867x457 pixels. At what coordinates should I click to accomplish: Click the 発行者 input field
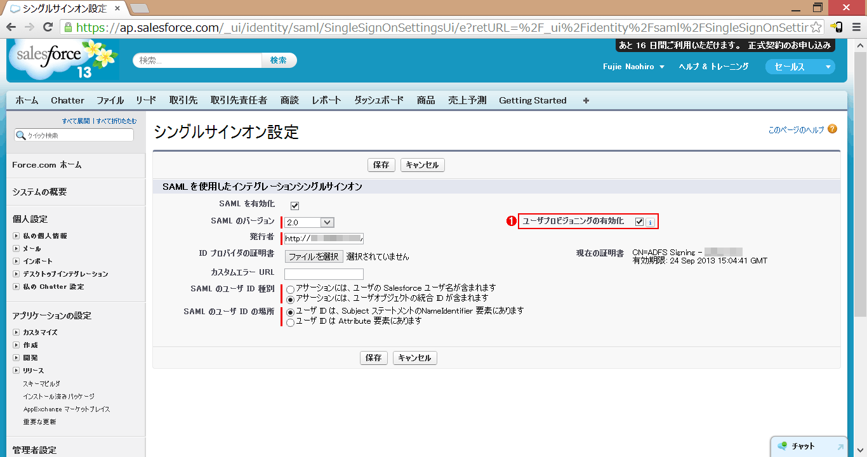[x=324, y=239]
